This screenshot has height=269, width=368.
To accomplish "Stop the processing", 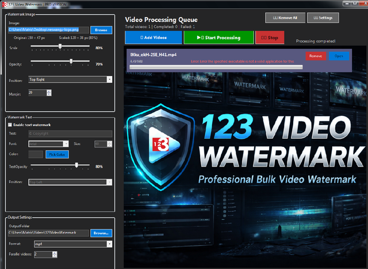I will 270,37.
